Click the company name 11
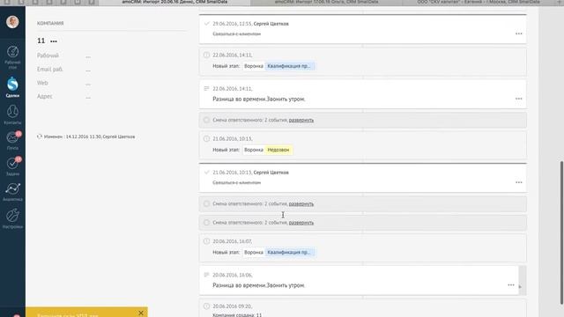Viewport: 564px width, 317px height. click(x=41, y=41)
